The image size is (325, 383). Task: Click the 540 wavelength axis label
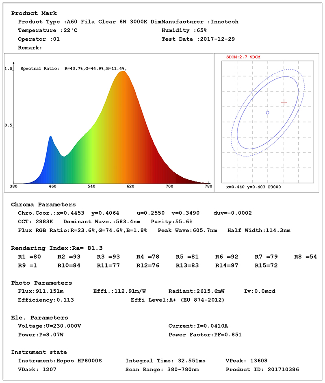click(91, 186)
